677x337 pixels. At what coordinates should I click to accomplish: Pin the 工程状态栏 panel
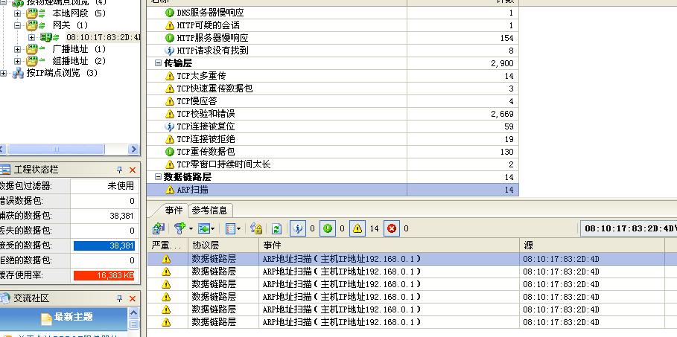120,170
